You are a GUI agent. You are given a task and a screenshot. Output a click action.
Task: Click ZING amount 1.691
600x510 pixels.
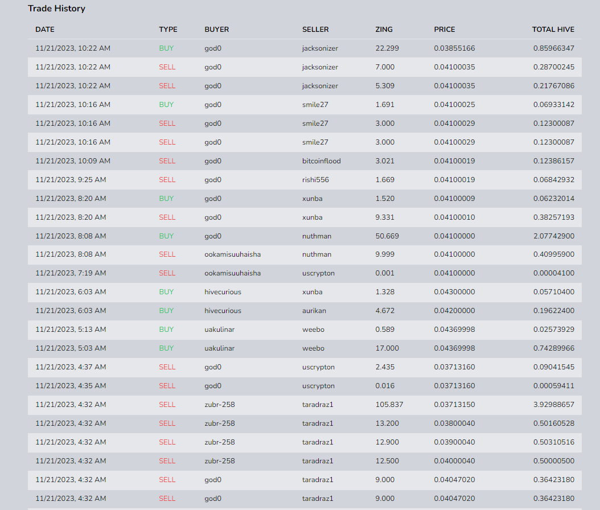click(385, 105)
